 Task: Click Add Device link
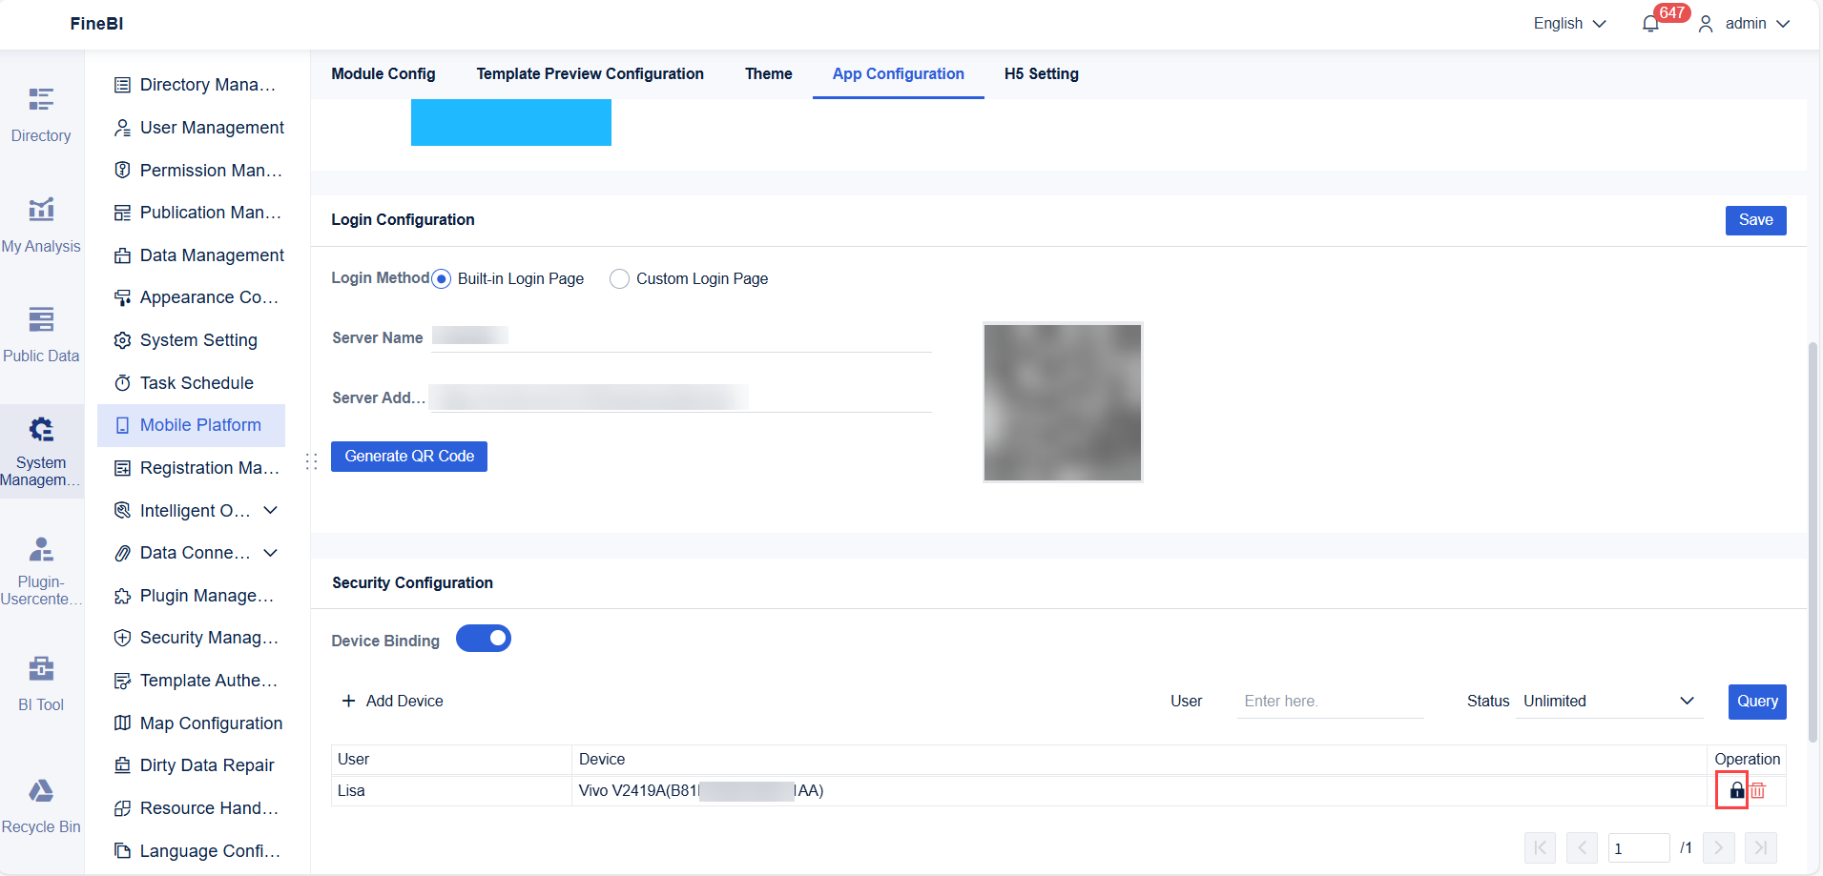[392, 702]
